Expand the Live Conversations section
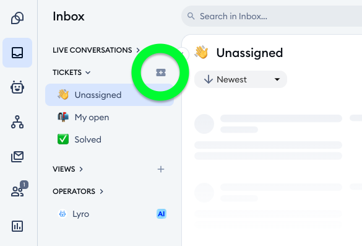This screenshot has height=246, width=362. coord(97,50)
